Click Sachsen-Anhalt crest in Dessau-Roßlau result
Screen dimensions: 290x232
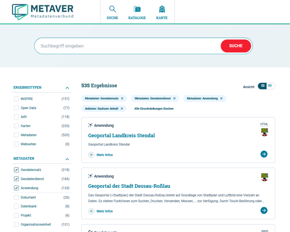(x=265, y=177)
